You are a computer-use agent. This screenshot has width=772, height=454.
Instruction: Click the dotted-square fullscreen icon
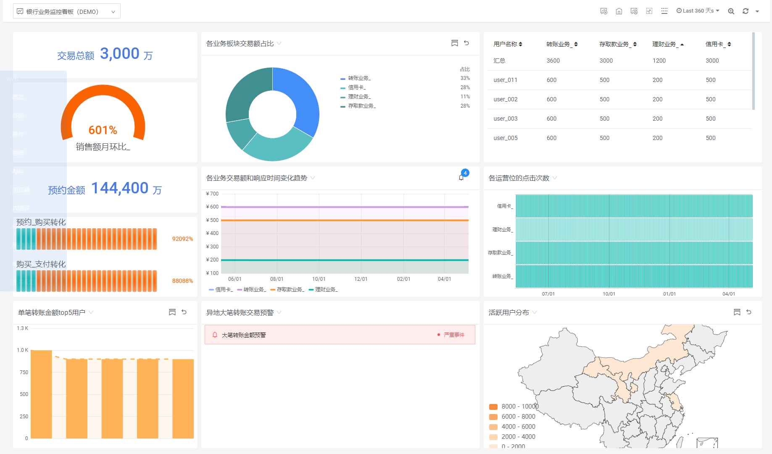click(649, 11)
